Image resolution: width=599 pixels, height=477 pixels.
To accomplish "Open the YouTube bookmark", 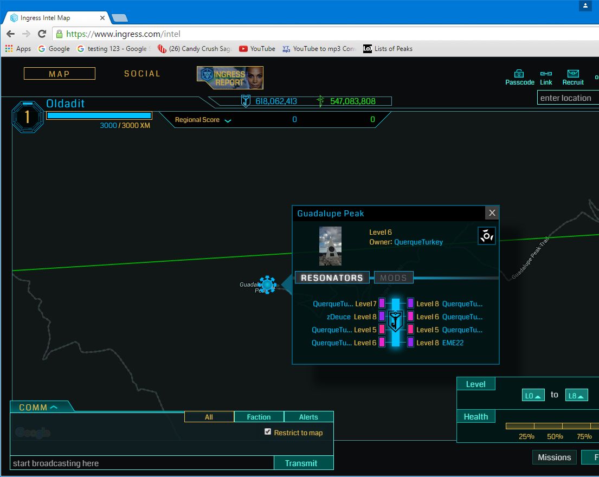I will 257,49.
